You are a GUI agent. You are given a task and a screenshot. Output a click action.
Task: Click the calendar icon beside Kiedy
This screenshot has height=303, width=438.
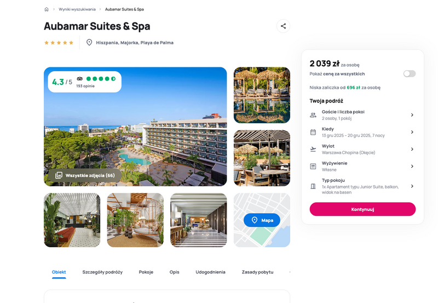point(313,132)
